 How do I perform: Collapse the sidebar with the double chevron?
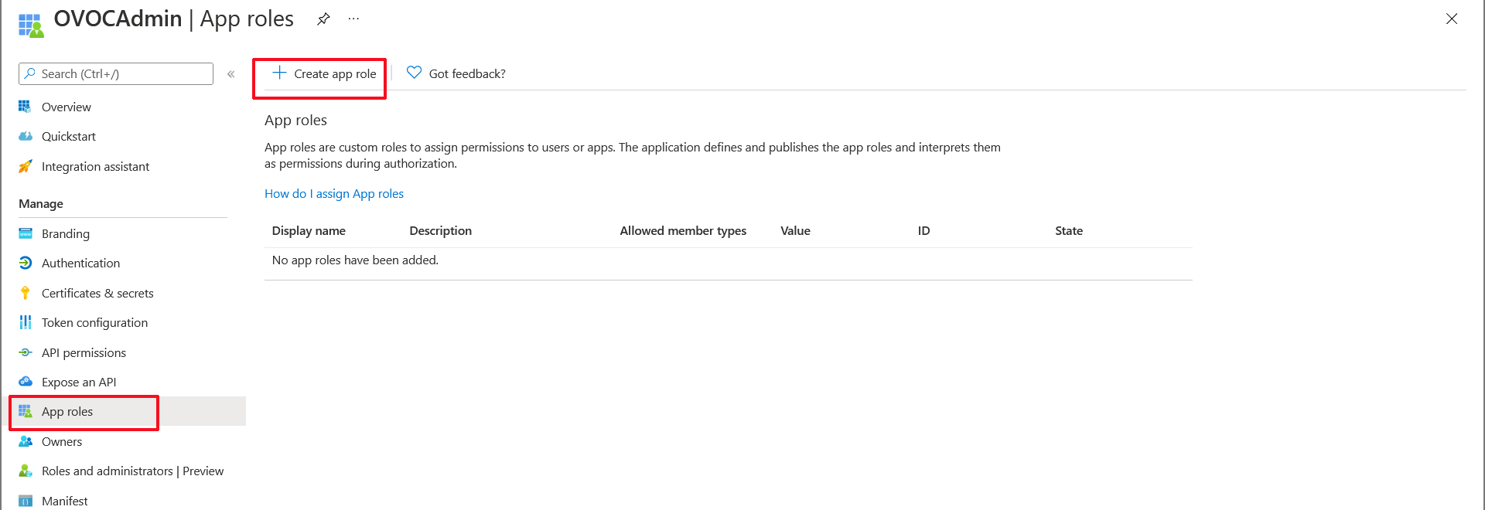230,74
